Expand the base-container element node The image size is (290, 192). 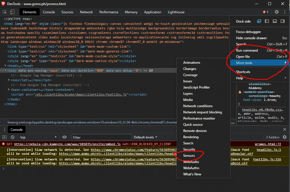point(9,90)
